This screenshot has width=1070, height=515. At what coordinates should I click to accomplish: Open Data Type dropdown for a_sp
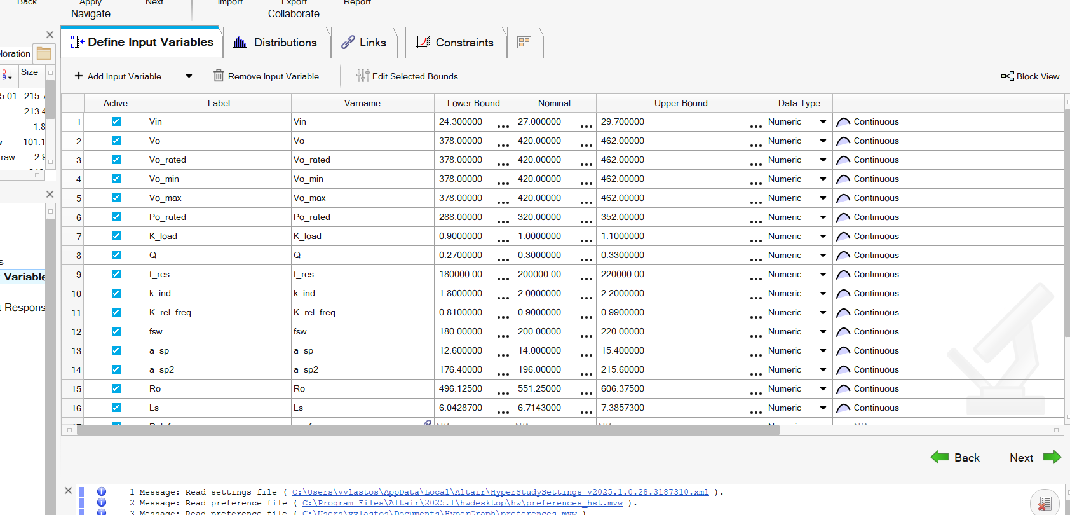pos(823,351)
